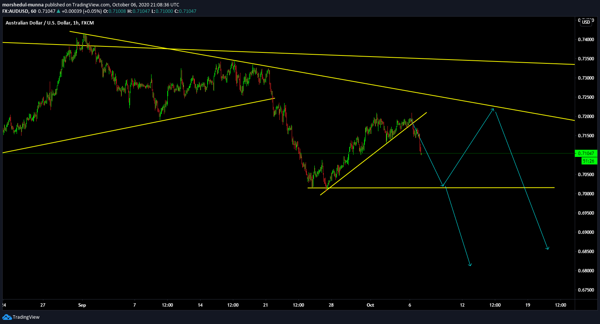Click the 0.74000 price axis label
The image size is (600, 324).
[586, 40]
